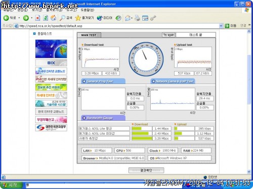Stop page loading with red X icon
The width and height of the screenshot is (253, 189).
(x=37, y=18)
